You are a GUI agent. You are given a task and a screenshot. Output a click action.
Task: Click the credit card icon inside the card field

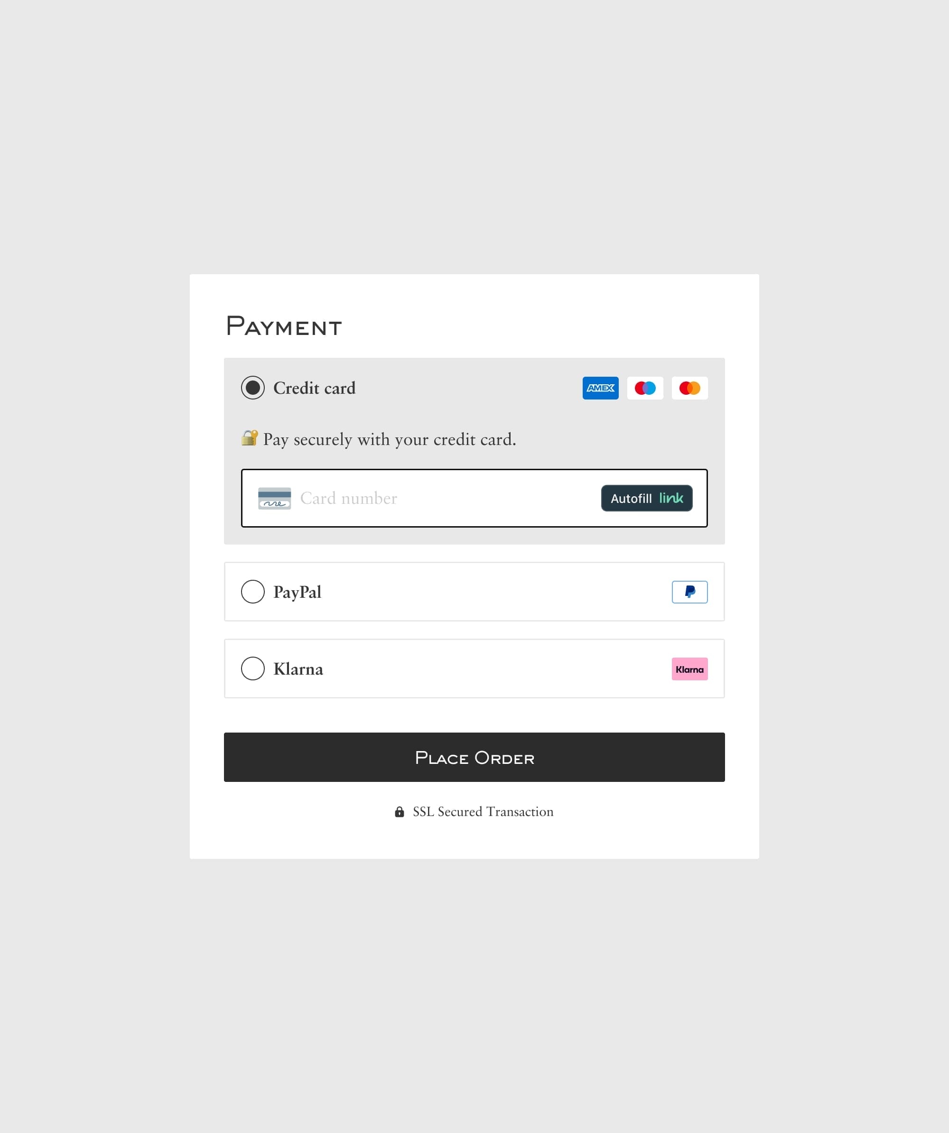274,498
